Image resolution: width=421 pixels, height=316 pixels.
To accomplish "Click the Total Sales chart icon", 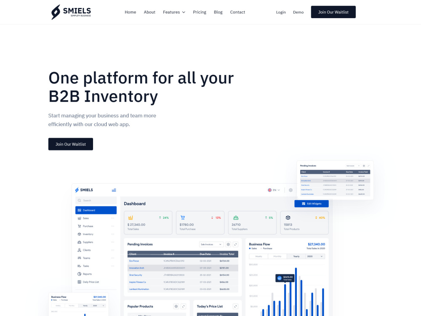I will (131, 218).
